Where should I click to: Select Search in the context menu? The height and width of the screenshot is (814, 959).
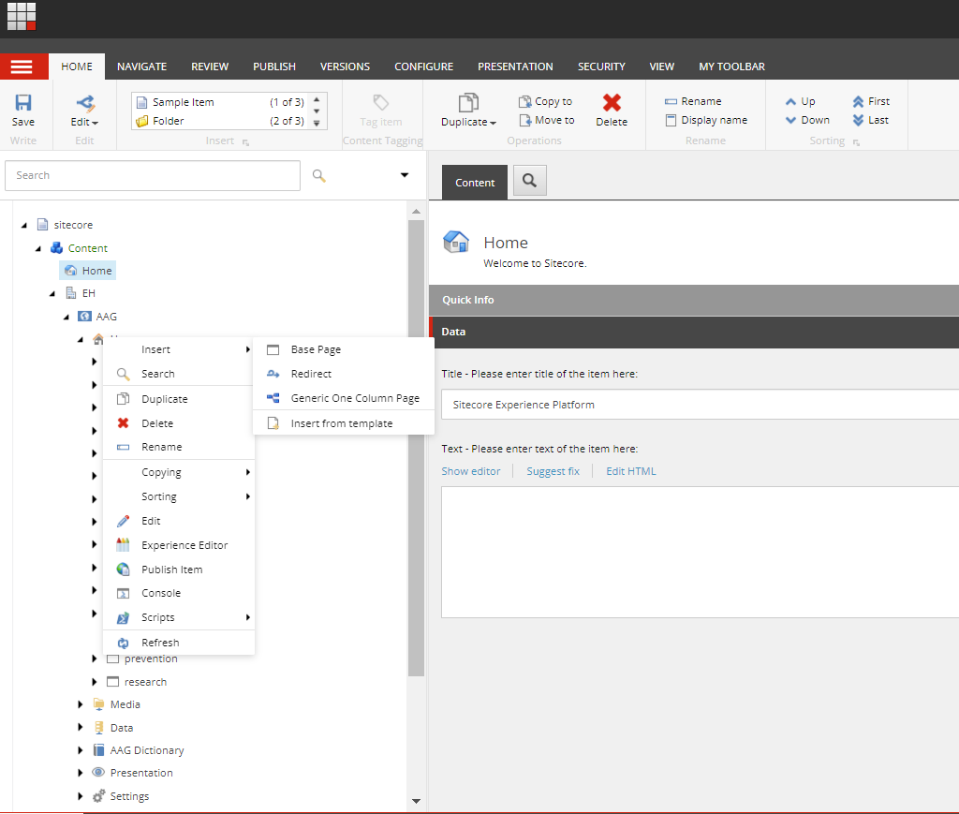point(179,374)
